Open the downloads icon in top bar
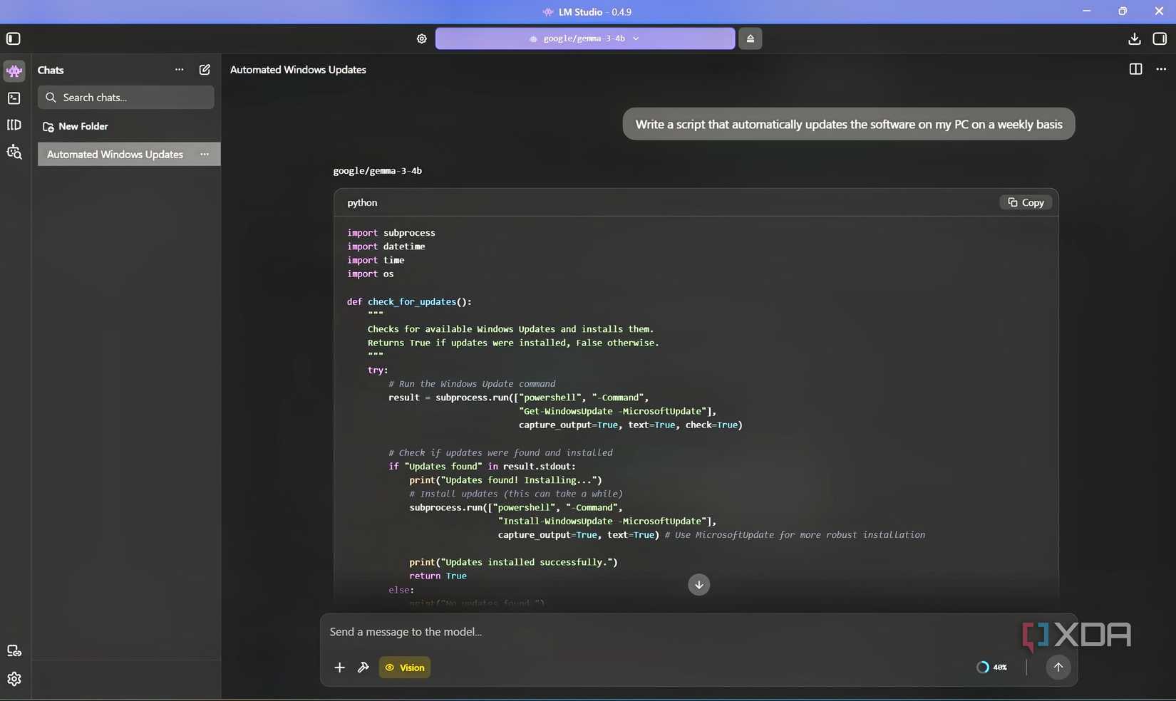1176x701 pixels. point(1134,38)
